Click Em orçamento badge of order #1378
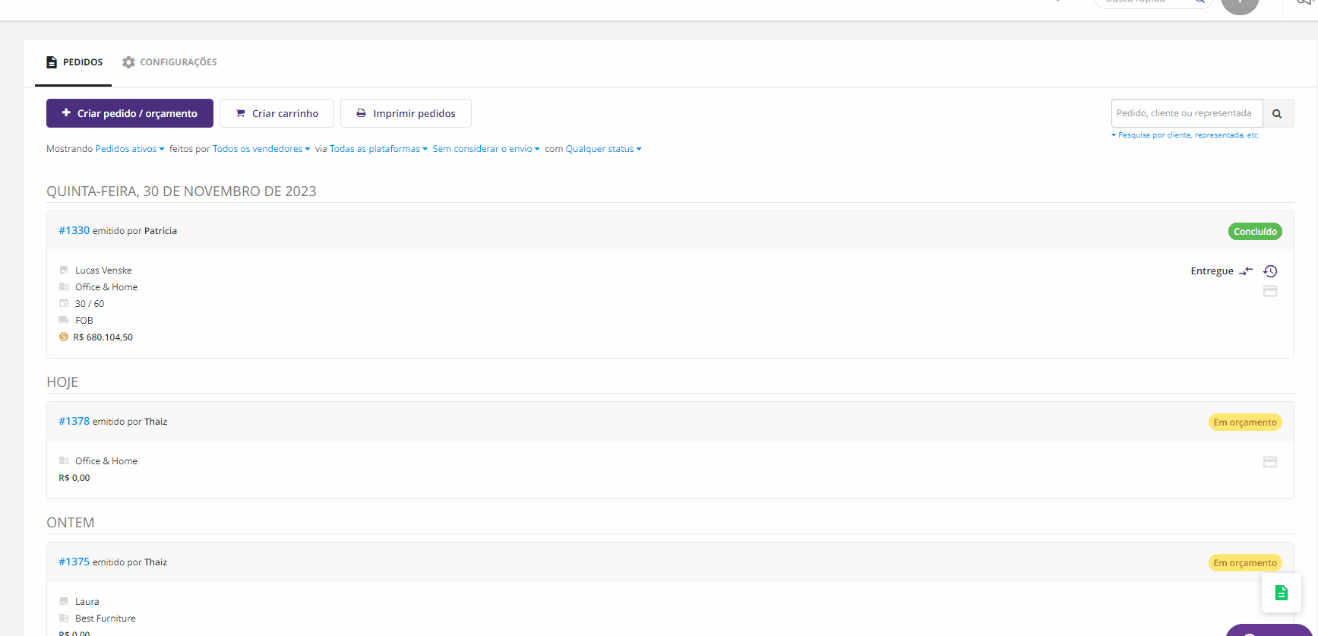1318x636 pixels. tap(1245, 422)
